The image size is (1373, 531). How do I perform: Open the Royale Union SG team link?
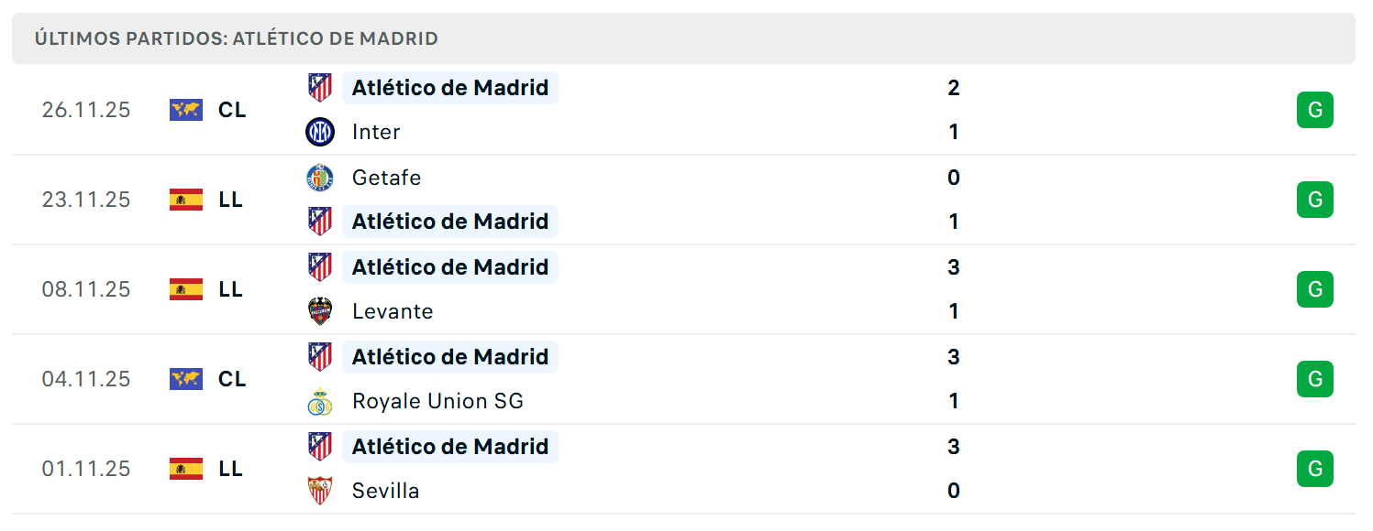pyautogui.click(x=437, y=401)
